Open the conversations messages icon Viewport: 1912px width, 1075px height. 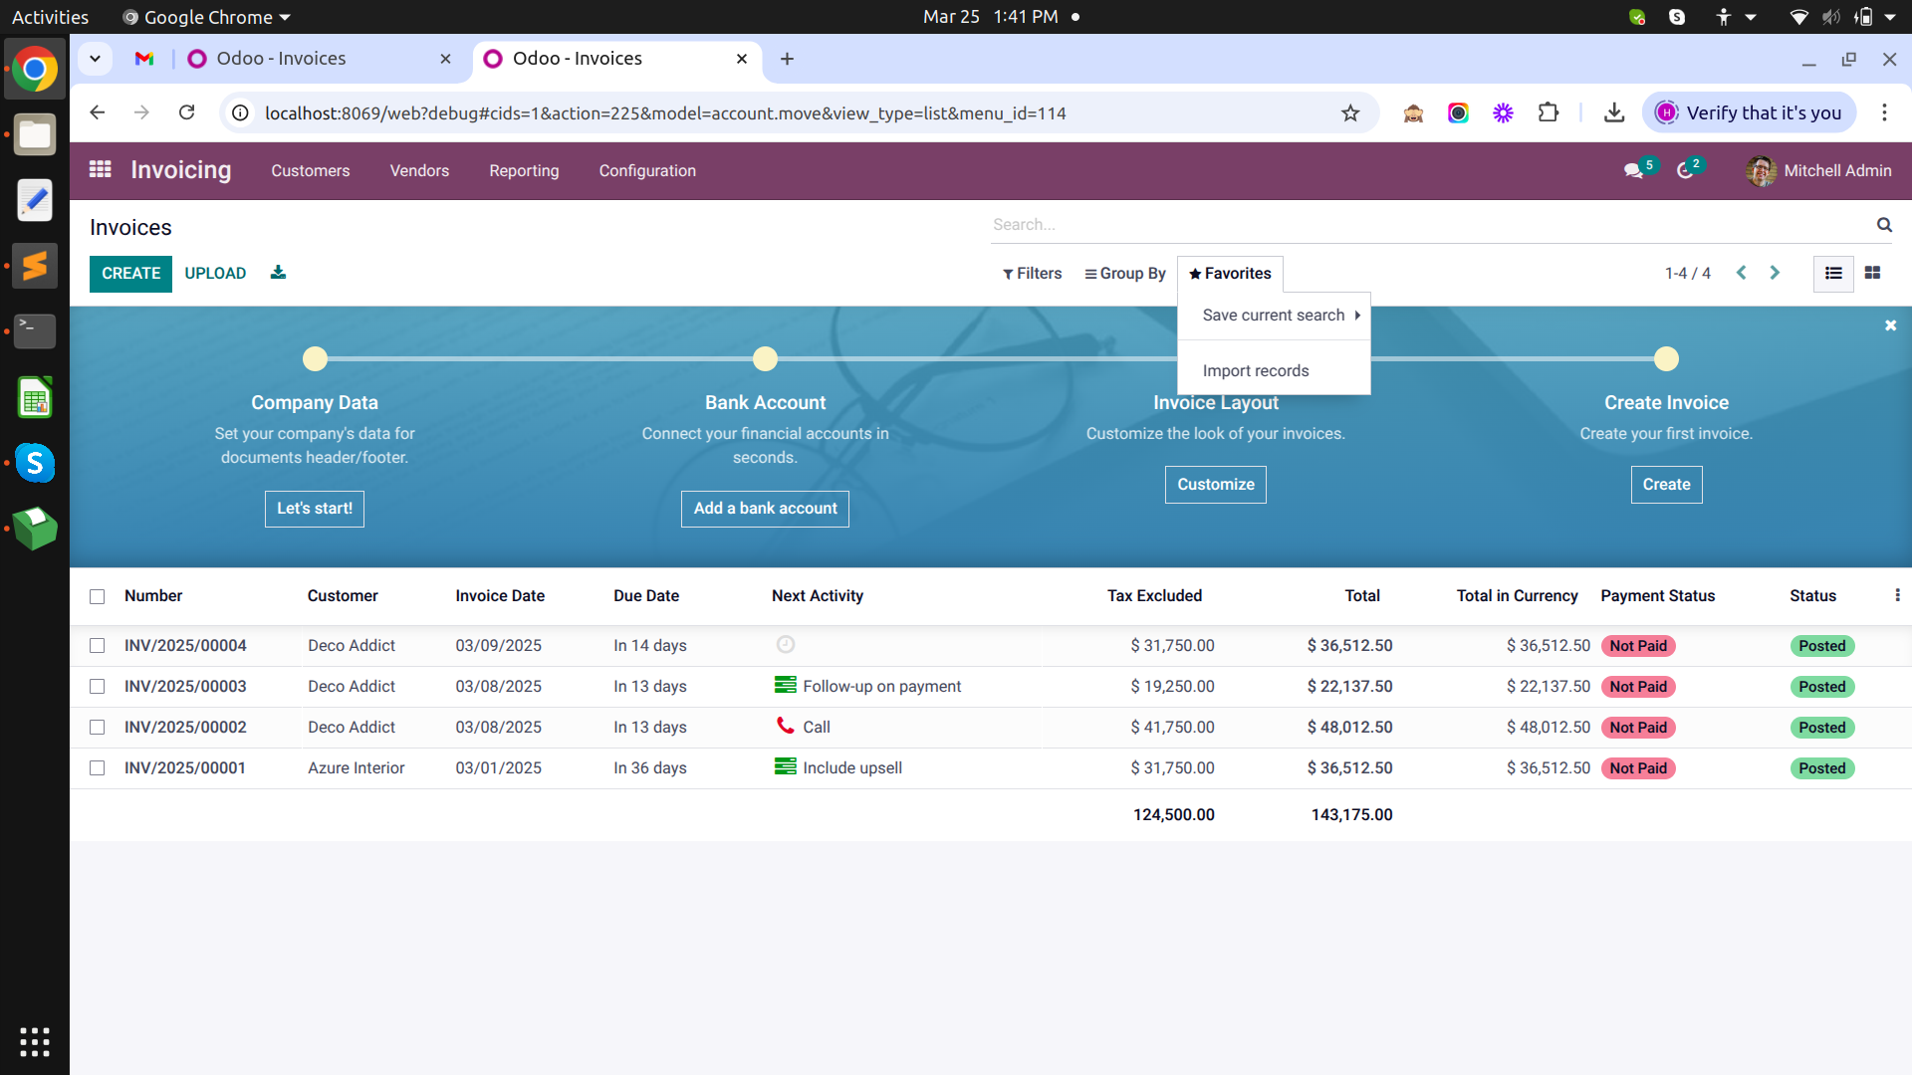(1634, 171)
